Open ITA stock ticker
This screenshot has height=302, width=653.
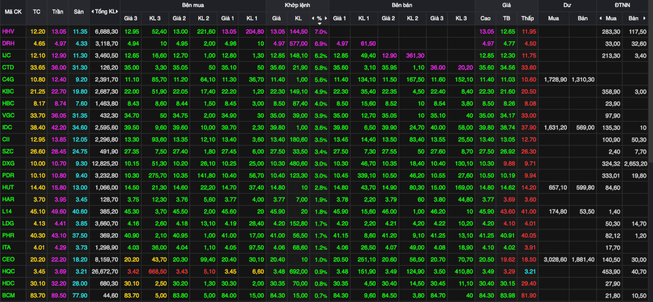(6, 247)
